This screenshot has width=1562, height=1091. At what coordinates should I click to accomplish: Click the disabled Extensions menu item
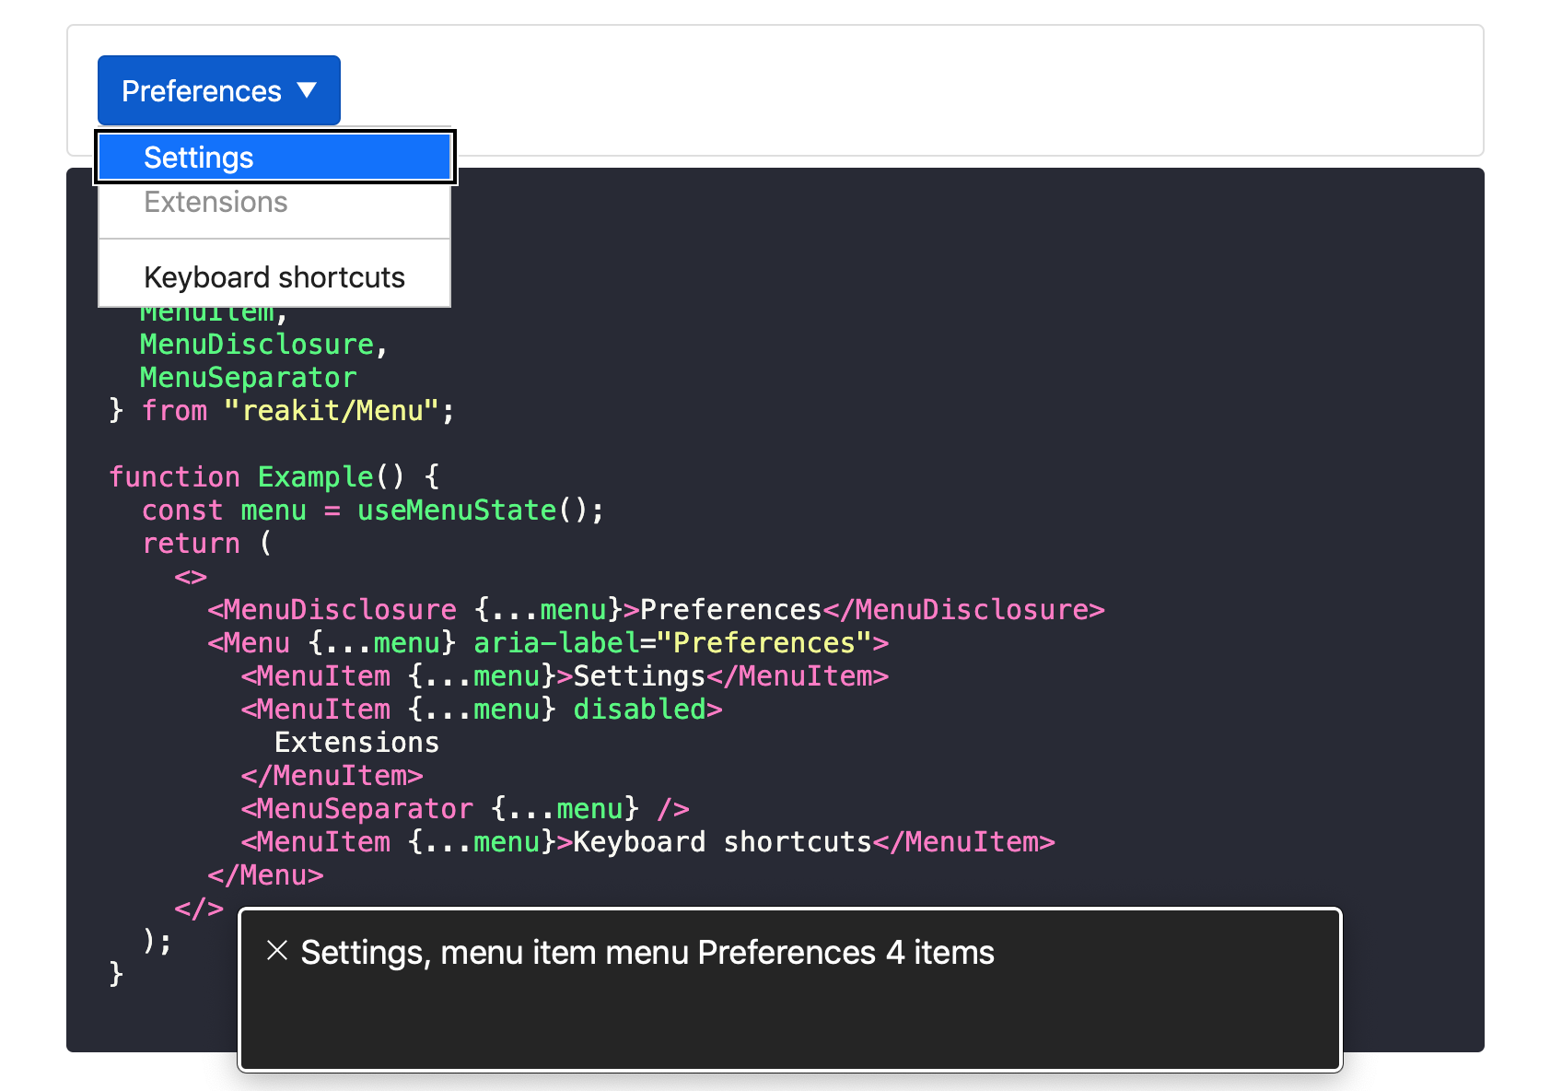pos(274,202)
